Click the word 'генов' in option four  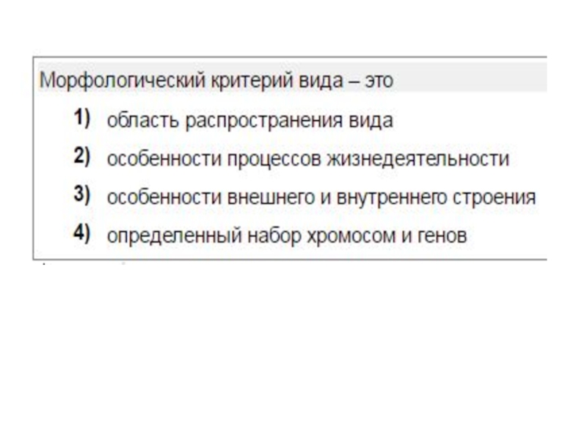point(443,236)
